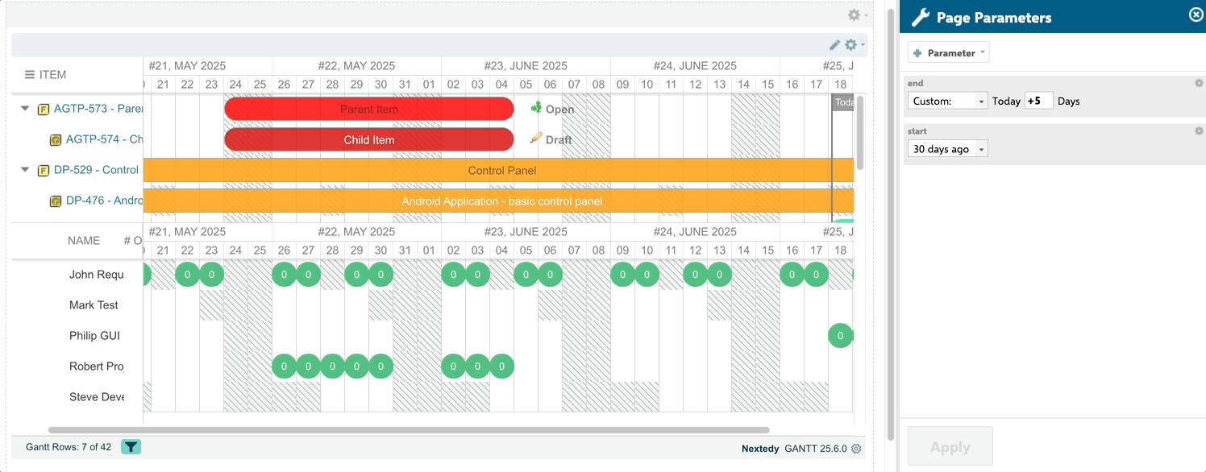The width and height of the screenshot is (1206, 472).
Task: Click the item type icon of DP-476
Action: click(56, 201)
